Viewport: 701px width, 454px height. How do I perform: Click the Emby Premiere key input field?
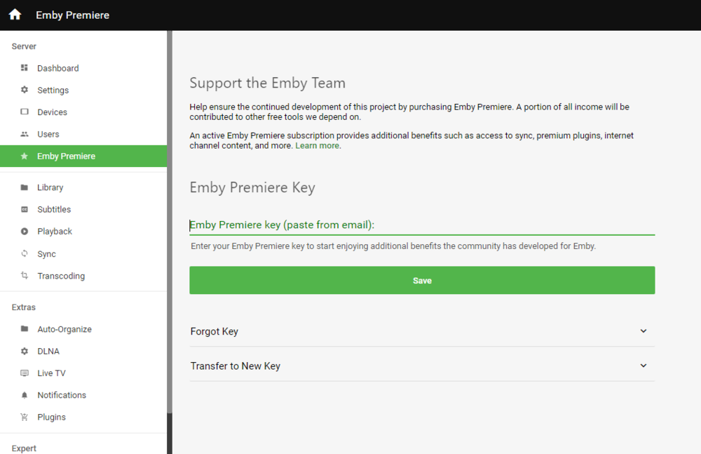[421, 225]
